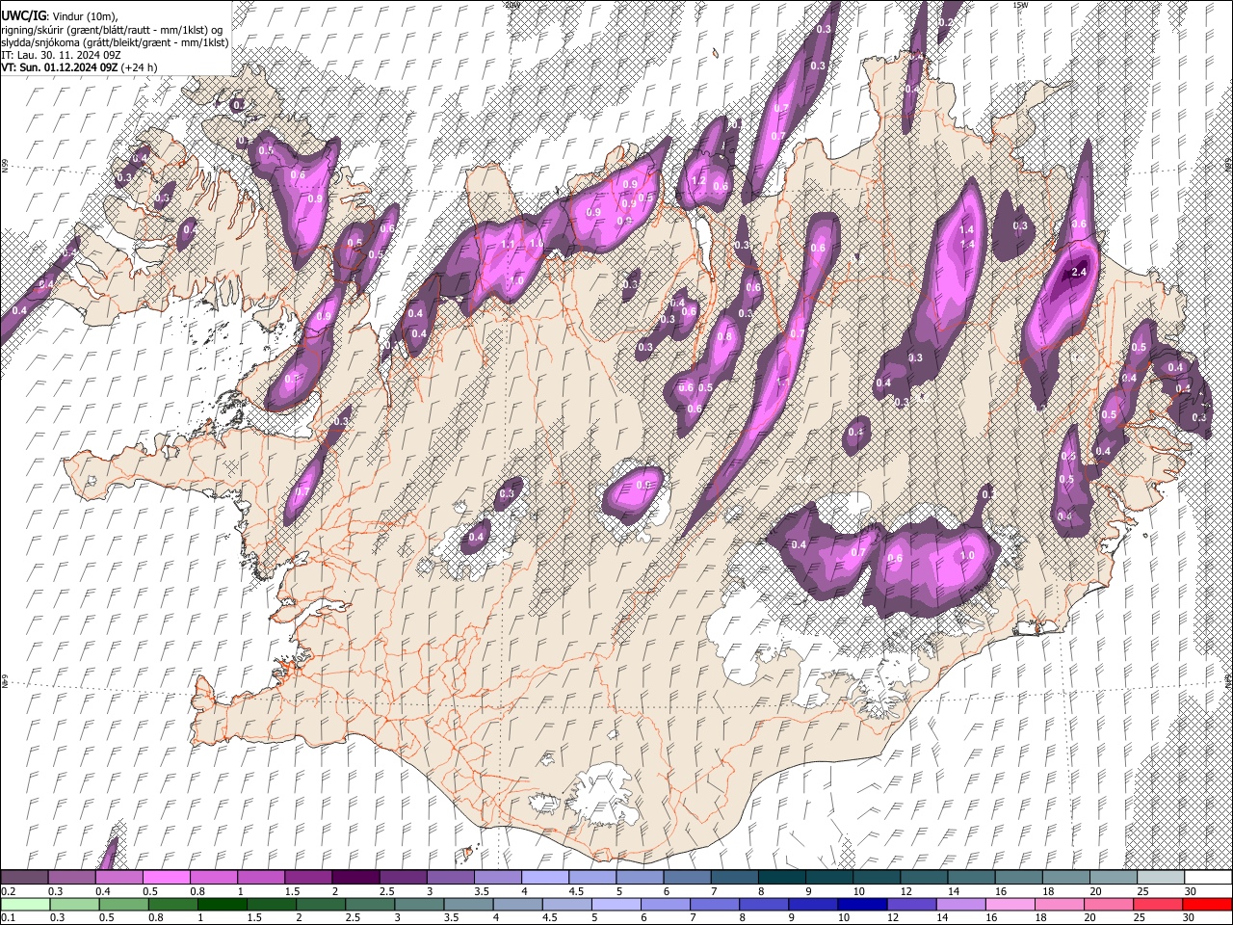1233x925 pixels.
Task: Click the title line 'UWC/IG: Vindur (10m),'
Action: point(60,16)
